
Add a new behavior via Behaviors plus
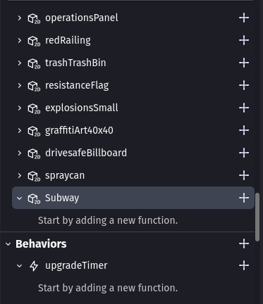click(x=244, y=243)
